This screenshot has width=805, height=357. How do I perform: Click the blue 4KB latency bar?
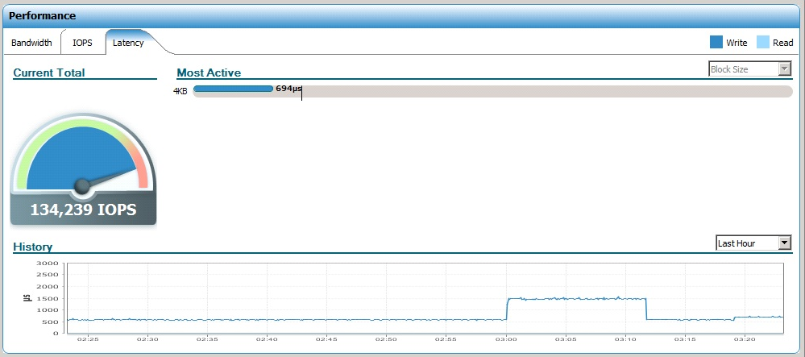coord(233,89)
